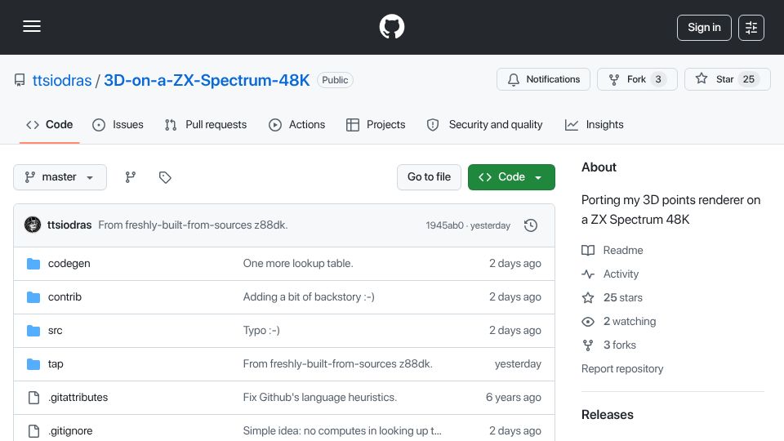The width and height of the screenshot is (784, 441).
Task: Switch to the Issues tab
Action: [x=118, y=124]
